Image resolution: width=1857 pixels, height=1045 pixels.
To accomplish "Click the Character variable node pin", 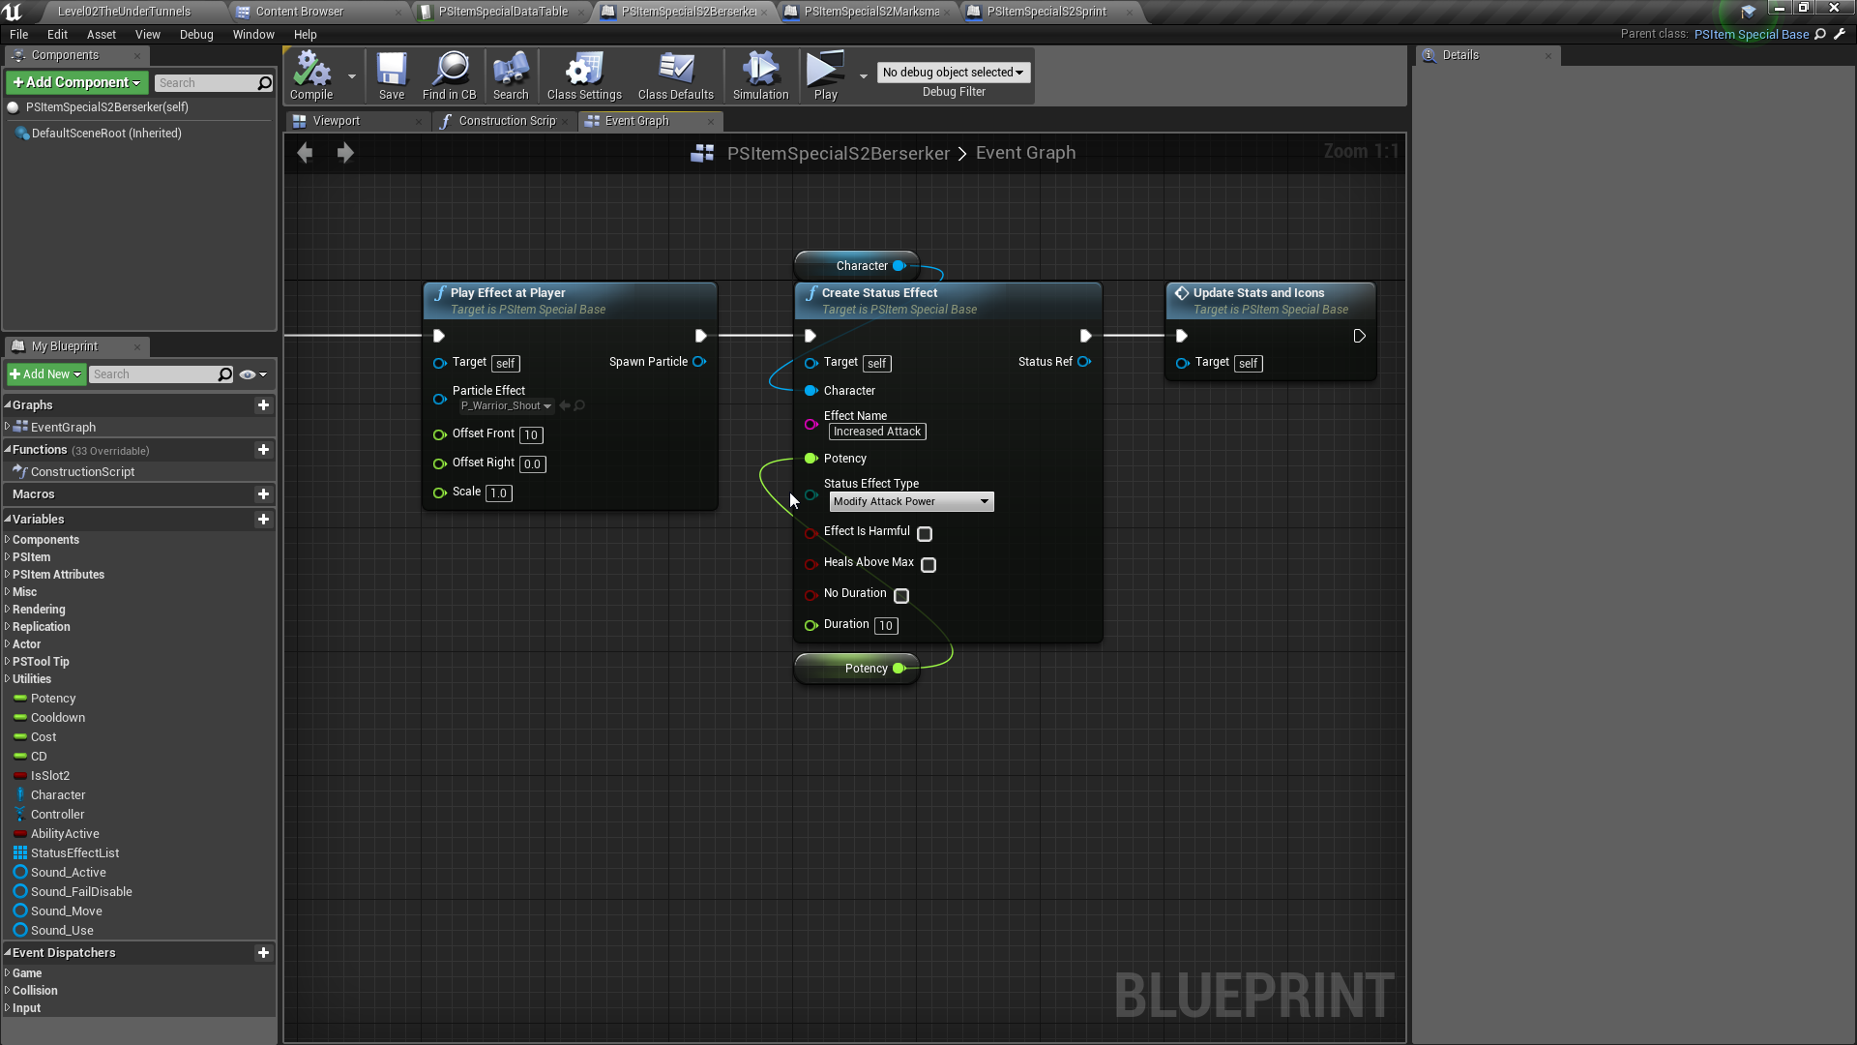I will click(899, 266).
